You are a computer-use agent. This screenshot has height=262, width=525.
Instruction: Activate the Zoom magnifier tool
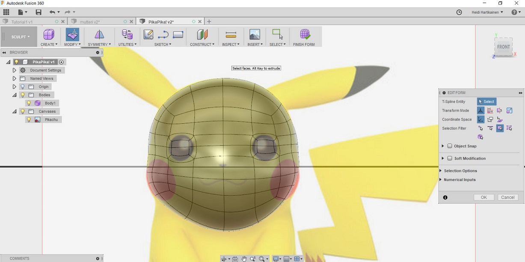252,259
